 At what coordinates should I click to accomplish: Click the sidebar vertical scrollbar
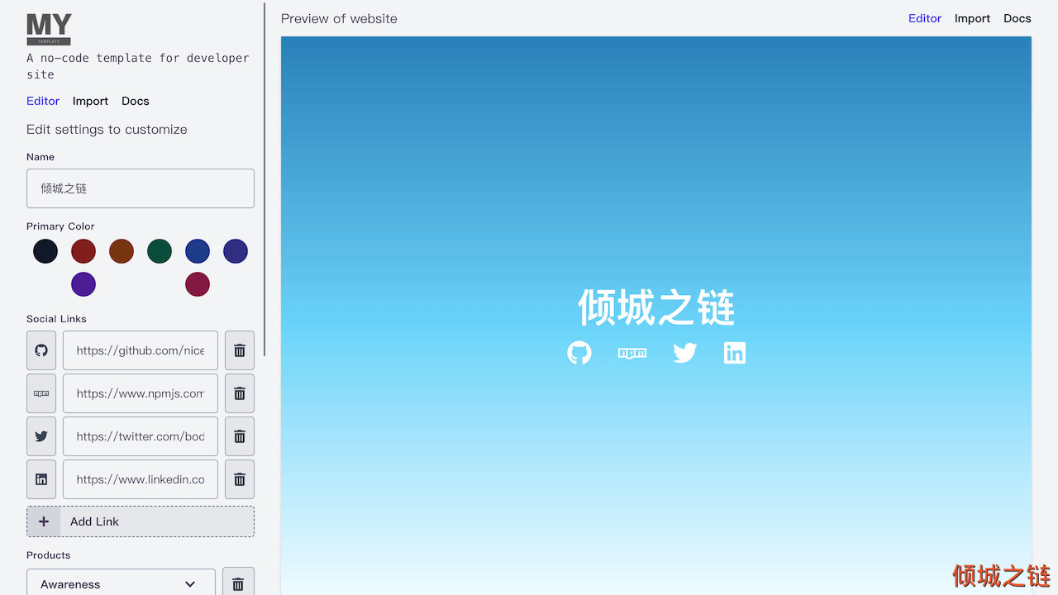point(264,178)
